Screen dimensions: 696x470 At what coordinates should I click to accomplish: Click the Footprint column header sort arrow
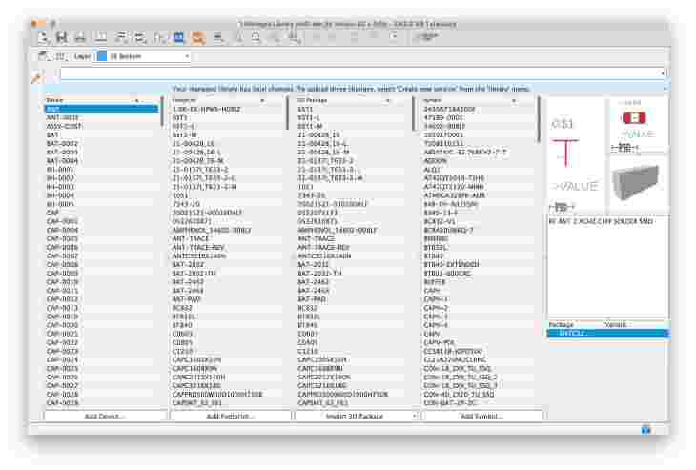coord(262,101)
